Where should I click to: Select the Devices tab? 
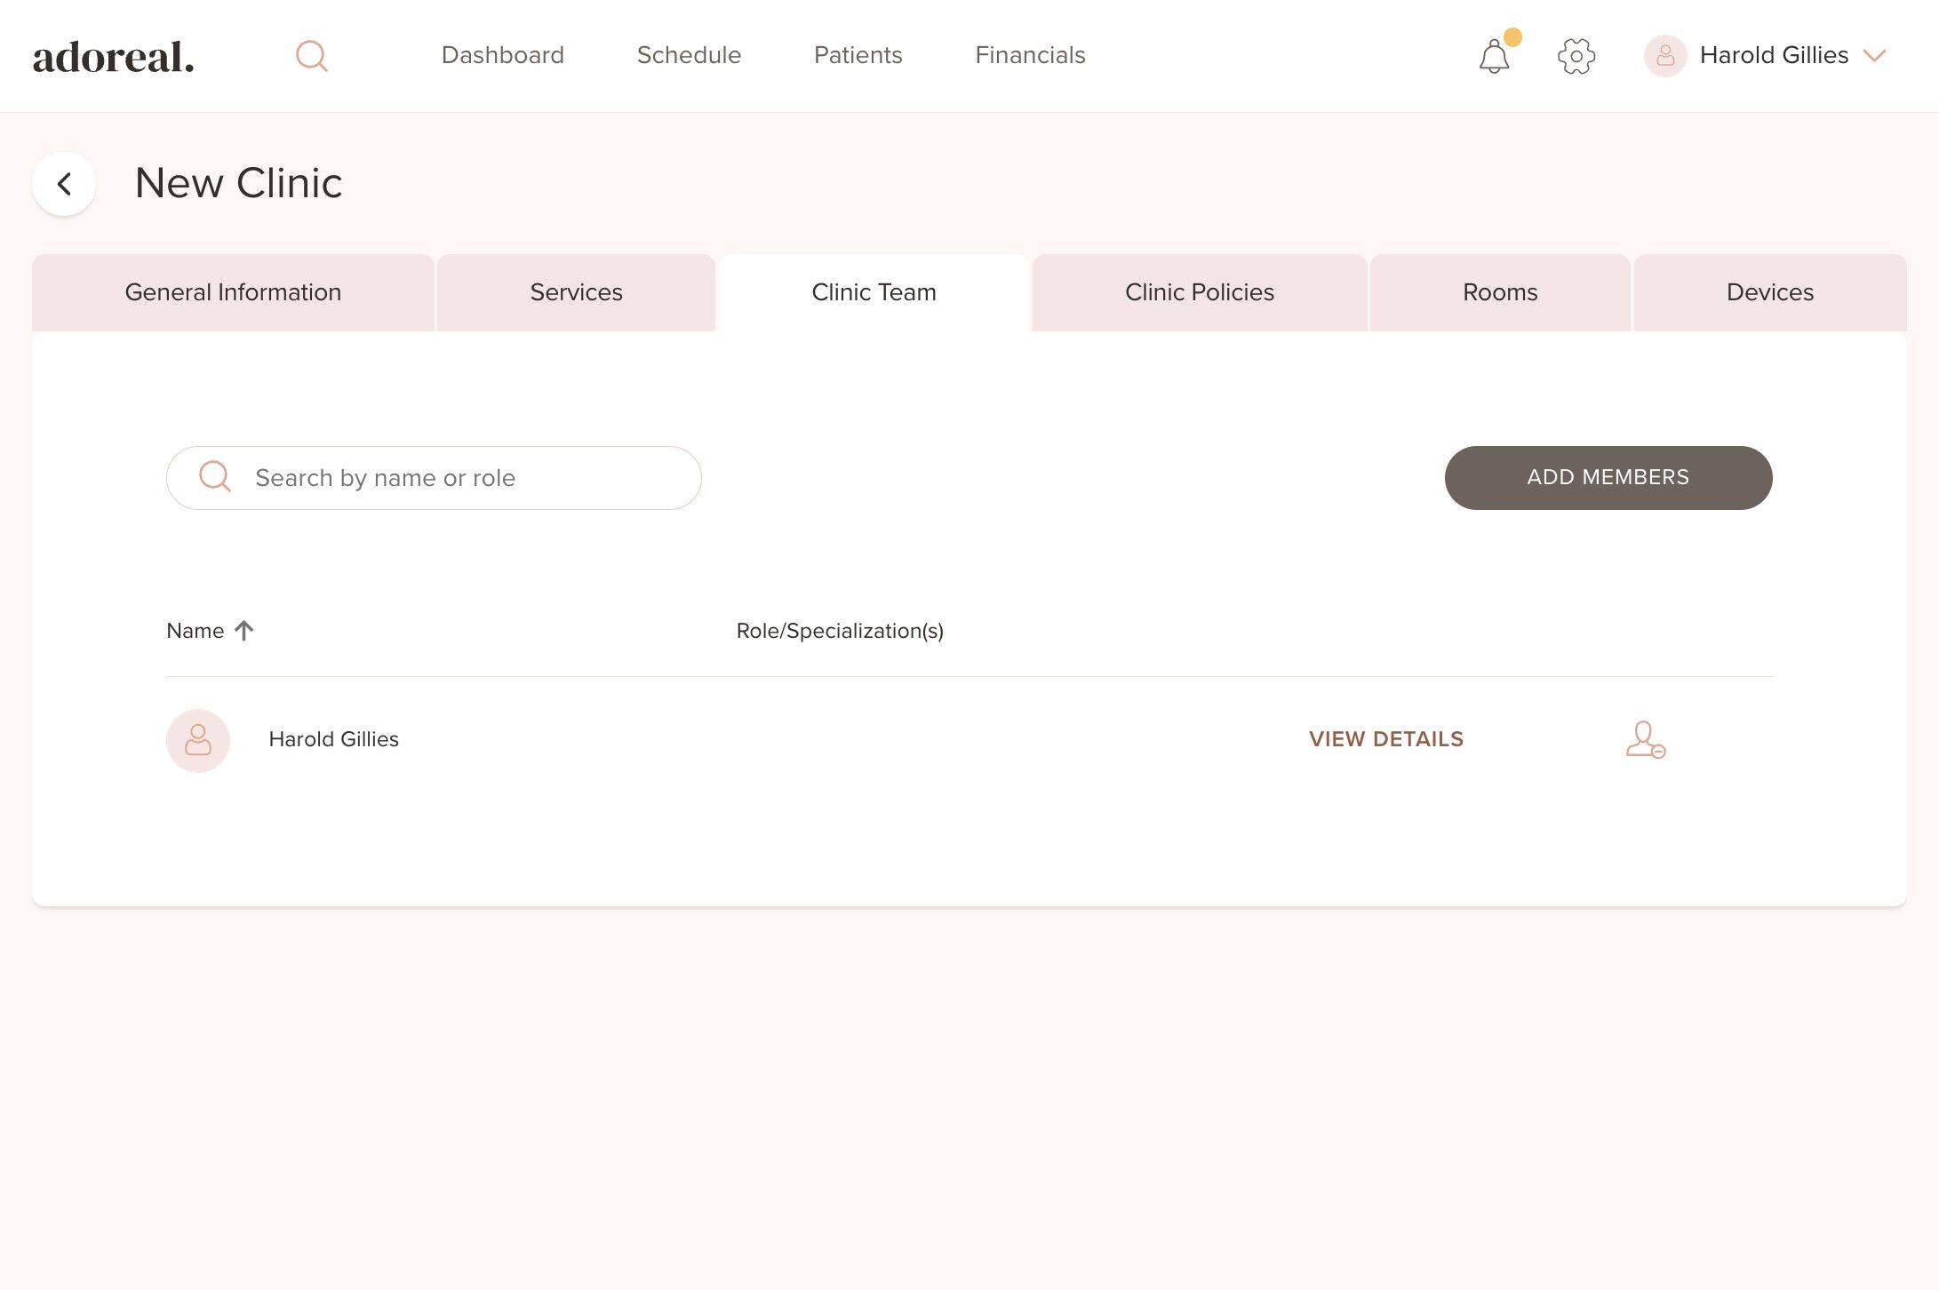(1769, 292)
